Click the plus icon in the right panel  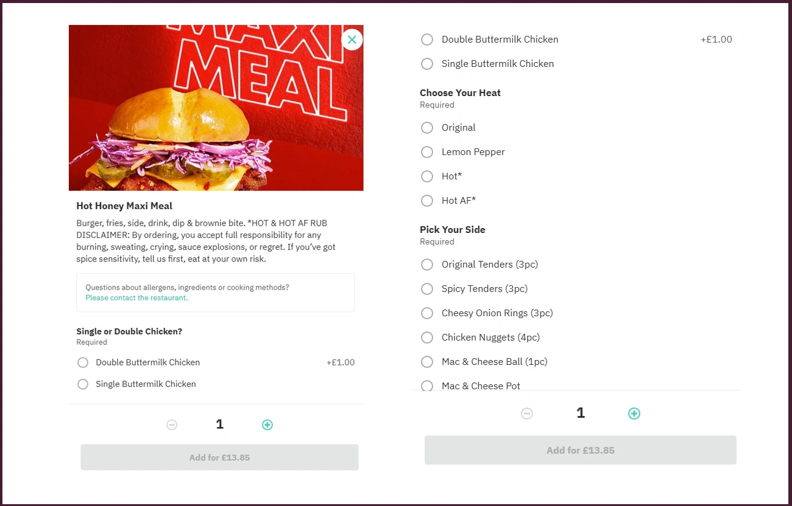(634, 414)
